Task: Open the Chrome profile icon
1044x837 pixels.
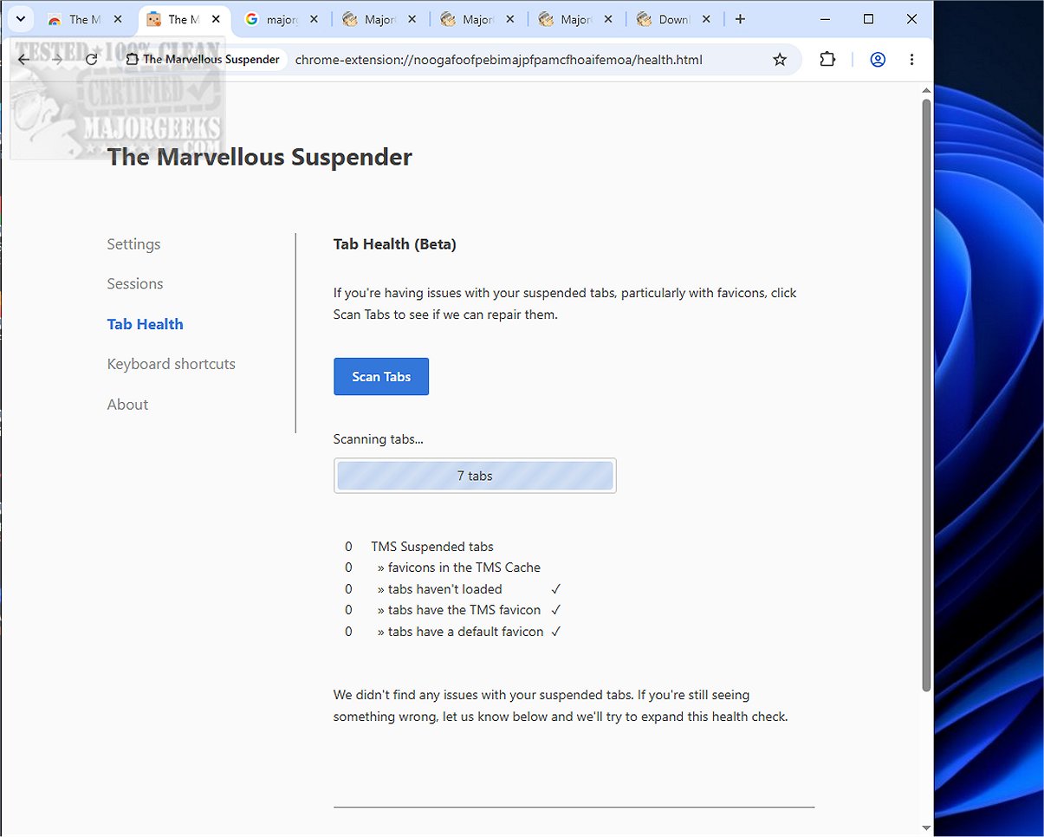Action: click(x=878, y=60)
